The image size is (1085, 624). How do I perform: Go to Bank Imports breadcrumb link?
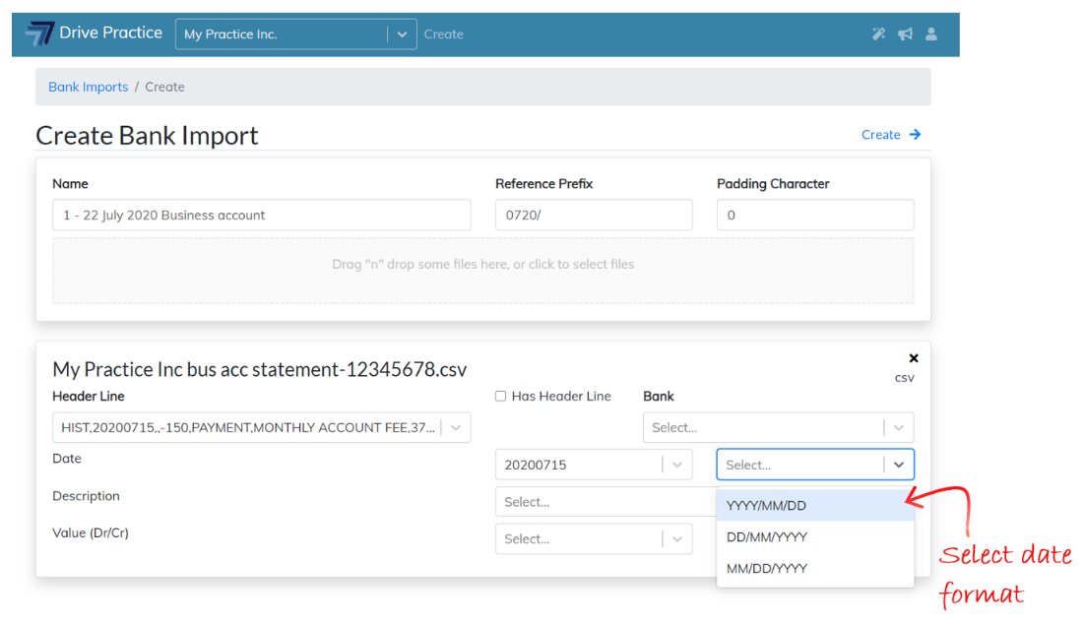88,88
